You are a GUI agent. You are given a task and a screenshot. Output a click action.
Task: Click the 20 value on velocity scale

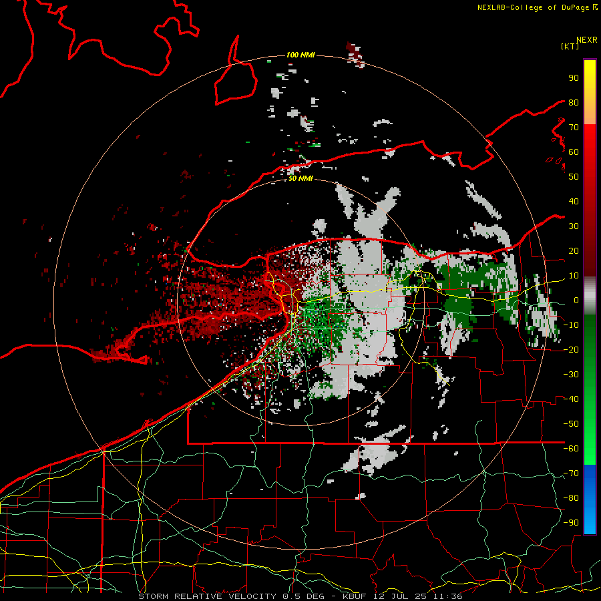pos(574,251)
